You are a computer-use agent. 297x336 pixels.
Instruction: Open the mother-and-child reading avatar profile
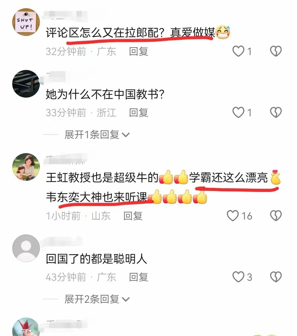tap(26, 167)
